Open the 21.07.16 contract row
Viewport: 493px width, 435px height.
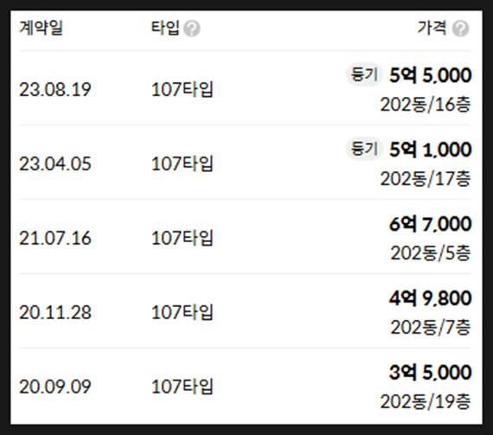point(245,237)
